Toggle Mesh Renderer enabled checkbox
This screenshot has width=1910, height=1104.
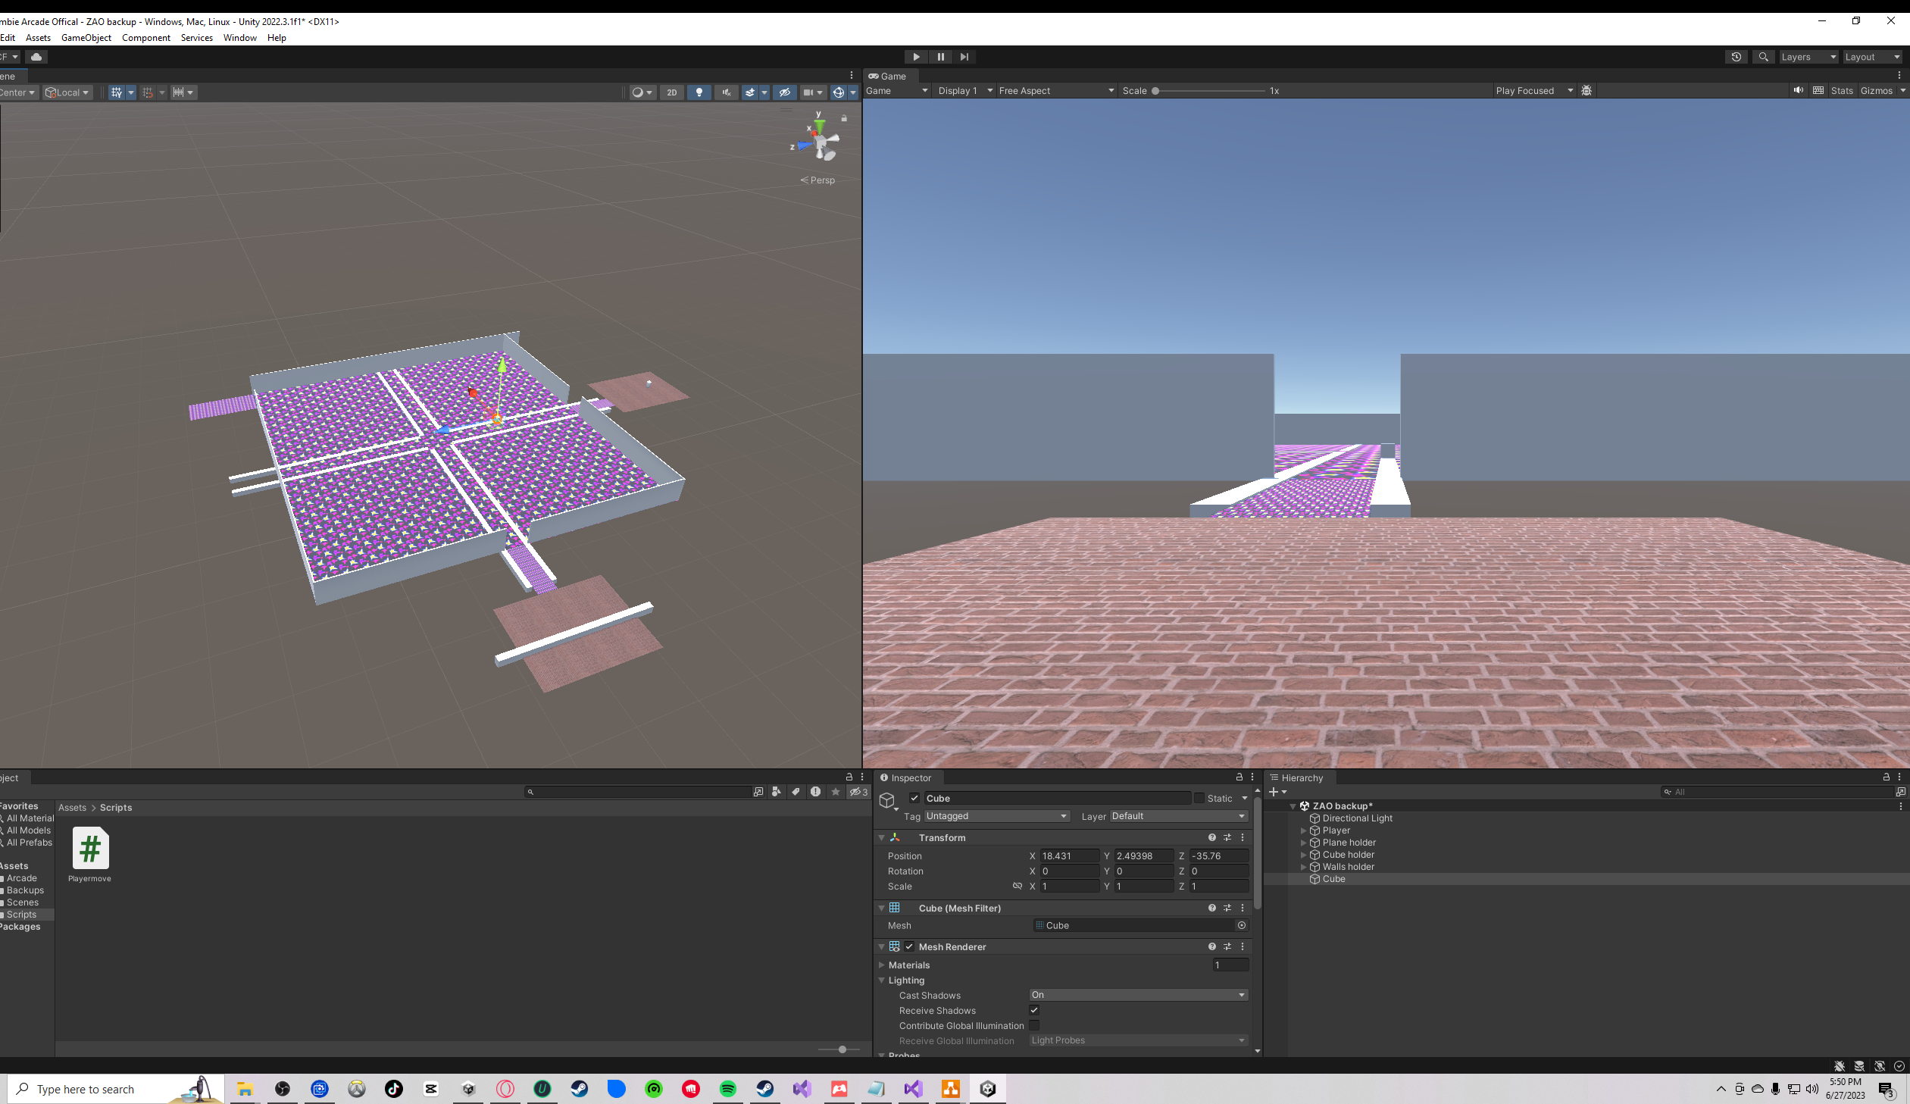909,946
